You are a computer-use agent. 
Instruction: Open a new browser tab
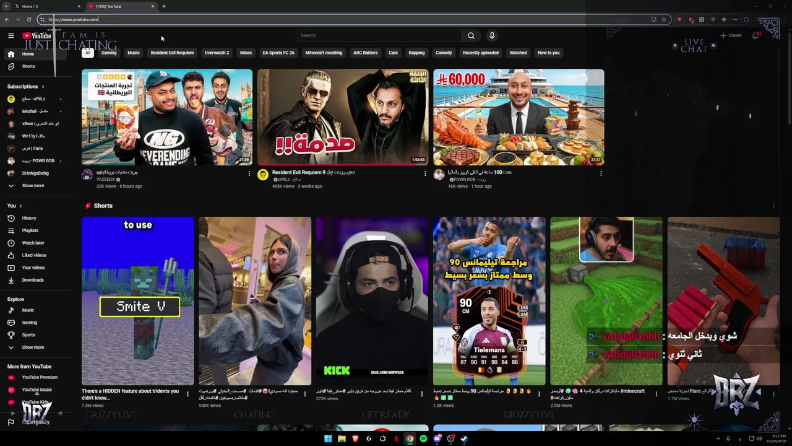tap(163, 6)
